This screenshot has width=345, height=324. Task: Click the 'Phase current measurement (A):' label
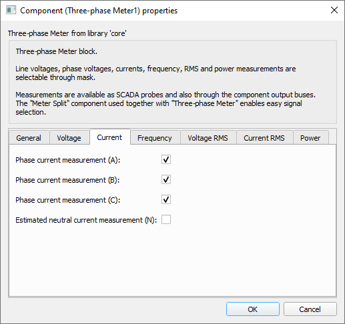[x=67, y=160]
